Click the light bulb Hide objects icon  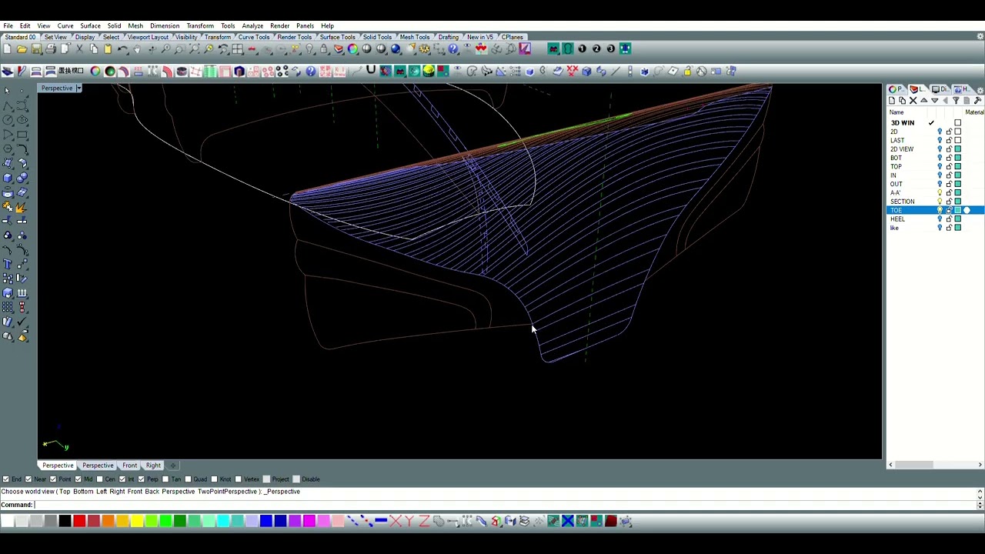point(309,49)
